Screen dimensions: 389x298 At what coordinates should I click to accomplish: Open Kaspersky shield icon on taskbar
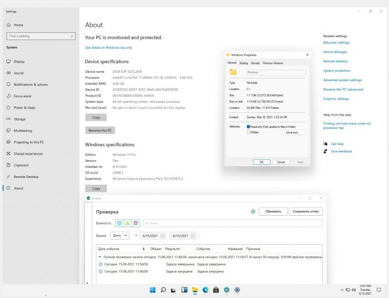click(x=227, y=290)
